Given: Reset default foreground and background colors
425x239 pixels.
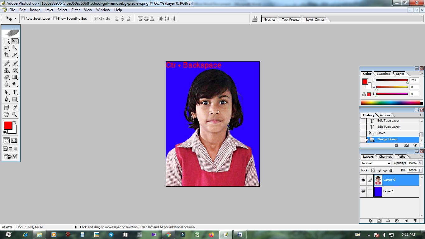Looking at the screenshot, I should coord(5,132).
